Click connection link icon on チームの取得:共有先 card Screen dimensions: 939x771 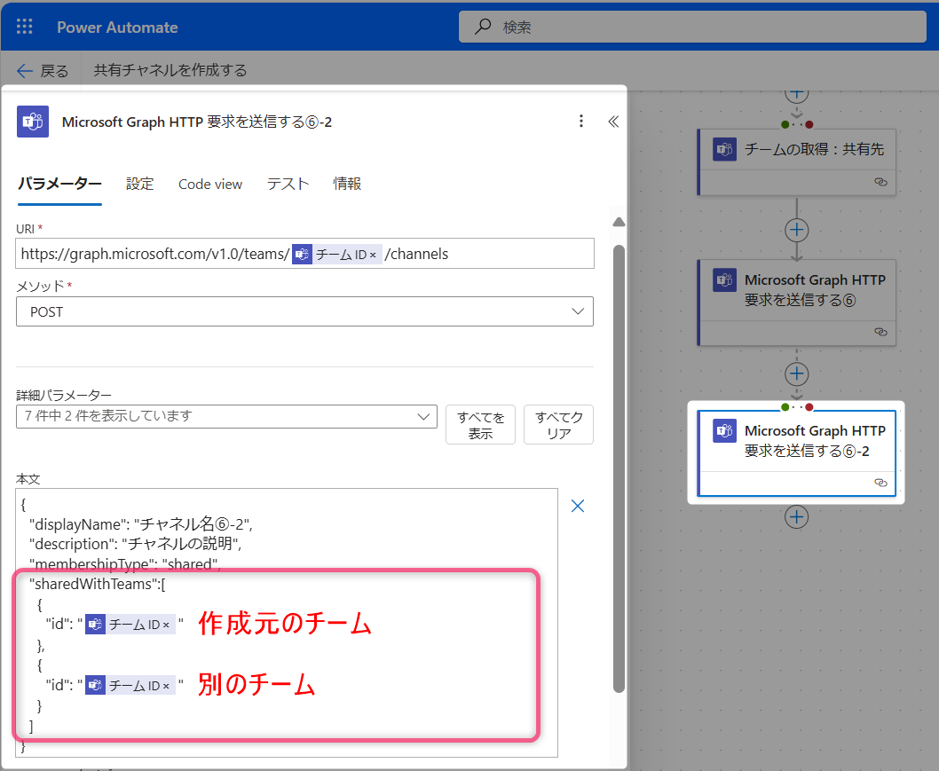pyautogui.click(x=880, y=182)
